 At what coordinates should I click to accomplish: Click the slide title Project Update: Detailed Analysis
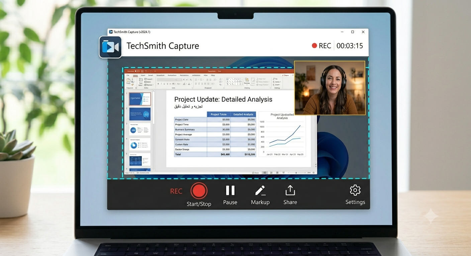point(223,99)
